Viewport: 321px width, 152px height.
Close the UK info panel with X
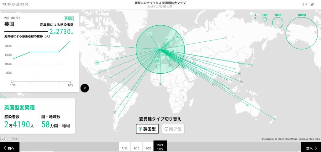(85, 88)
